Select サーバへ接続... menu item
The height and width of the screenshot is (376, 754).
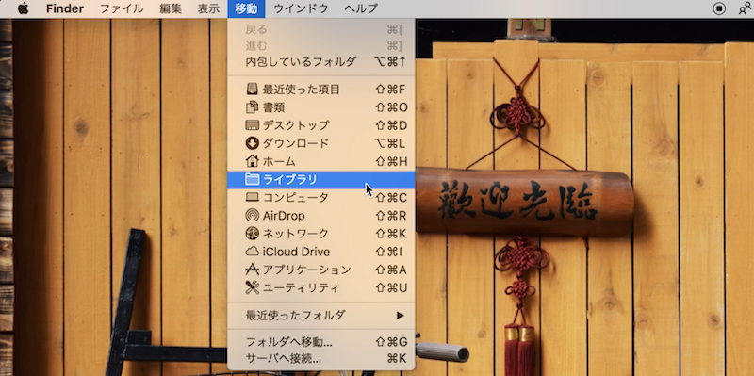tap(321, 358)
